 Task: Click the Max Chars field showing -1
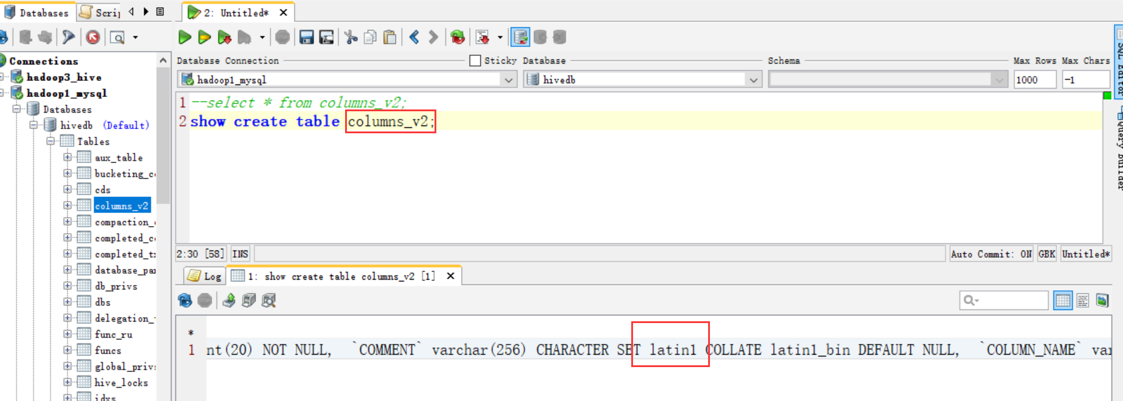[x=1085, y=79]
